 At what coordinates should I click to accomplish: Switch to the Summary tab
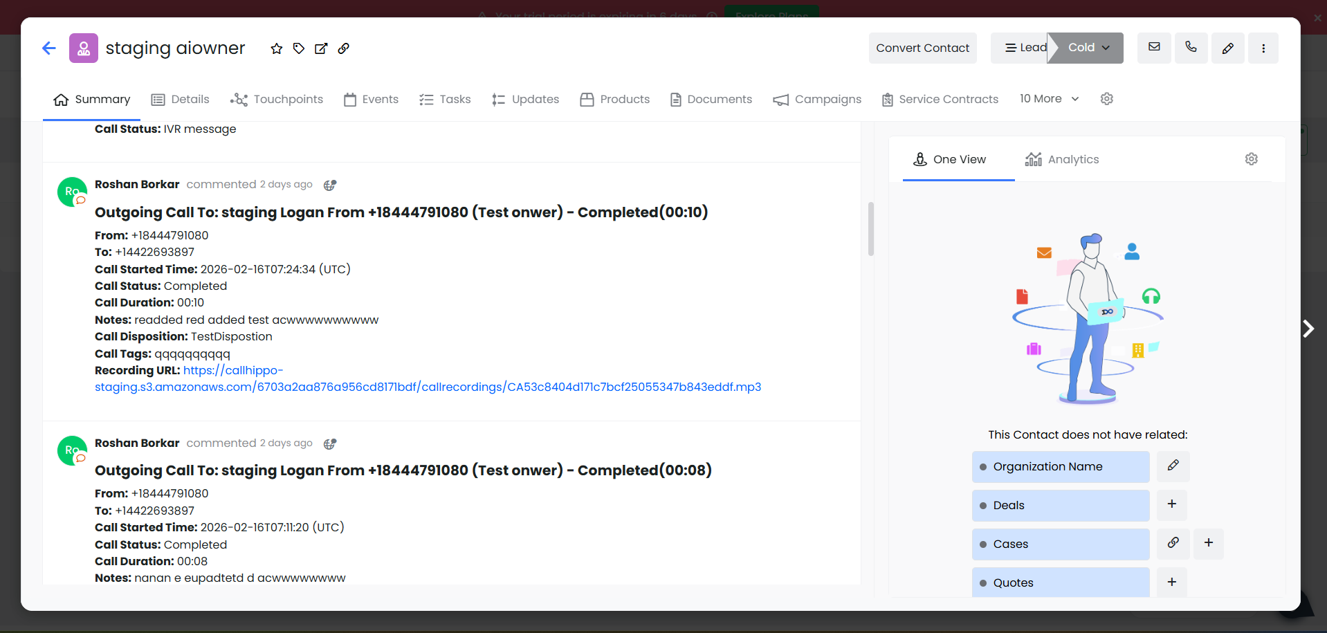(91, 100)
